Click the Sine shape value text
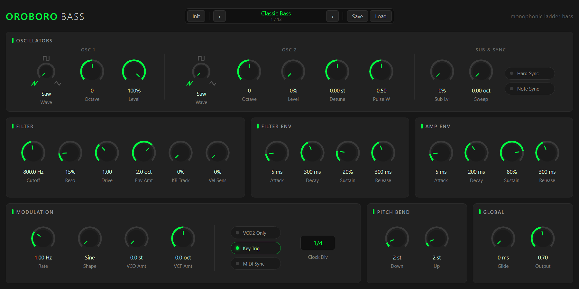The height and width of the screenshot is (289, 579). (90, 258)
